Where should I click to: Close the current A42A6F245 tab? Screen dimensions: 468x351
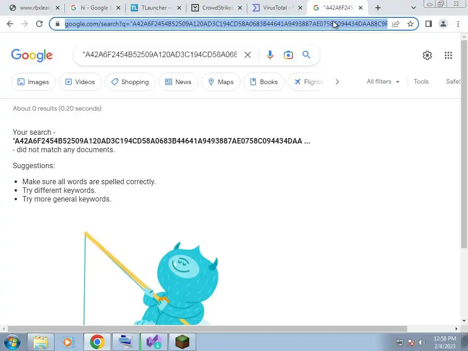click(361, 8)
